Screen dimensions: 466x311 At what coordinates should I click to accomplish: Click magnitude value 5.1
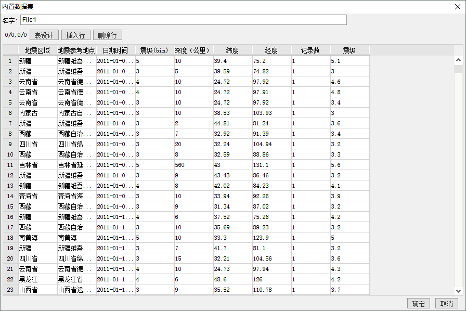coord(349,61)
